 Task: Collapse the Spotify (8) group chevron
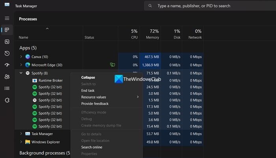(21, 73)
